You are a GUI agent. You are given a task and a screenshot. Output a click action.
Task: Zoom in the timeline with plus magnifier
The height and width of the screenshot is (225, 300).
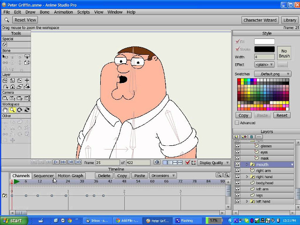pyautogui.click(x=226, y=175)
